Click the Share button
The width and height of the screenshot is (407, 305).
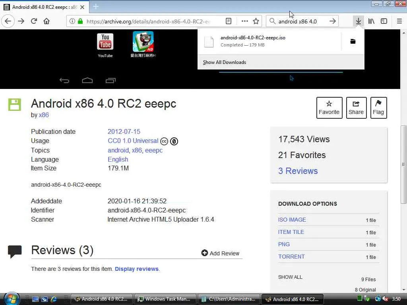click(356, 108)
